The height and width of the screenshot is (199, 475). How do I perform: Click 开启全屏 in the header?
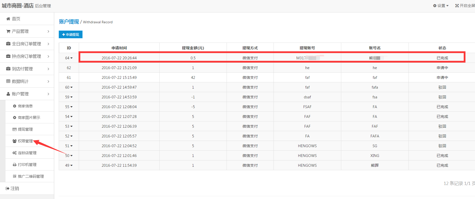tap(465, 6)
